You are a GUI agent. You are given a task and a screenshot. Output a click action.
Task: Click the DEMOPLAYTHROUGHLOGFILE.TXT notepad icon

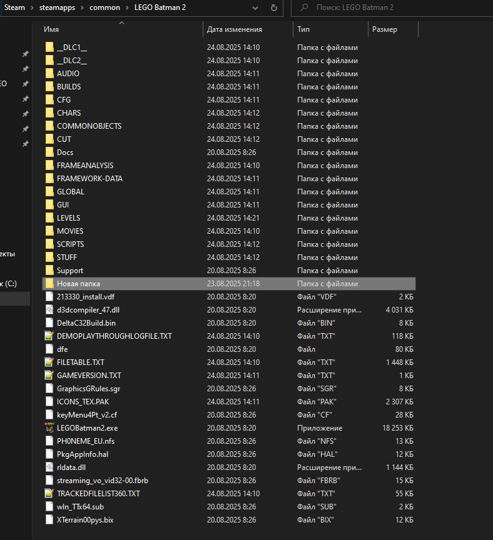[x=49, y=336]
